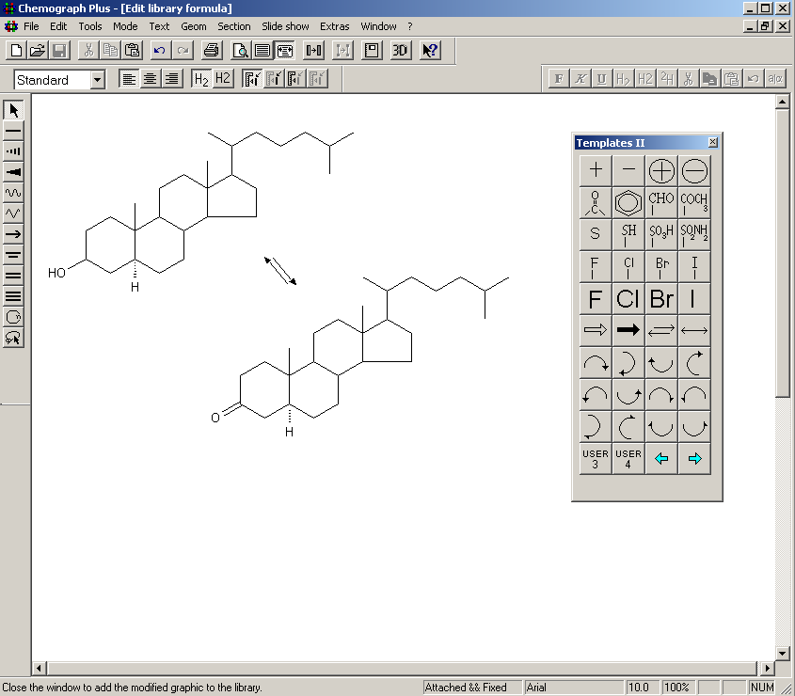The width and height of the screenshot is (795, 696).
Task: Click the Print icon in the toolbar
Action: pyautogui.click(x=211, y=50)
